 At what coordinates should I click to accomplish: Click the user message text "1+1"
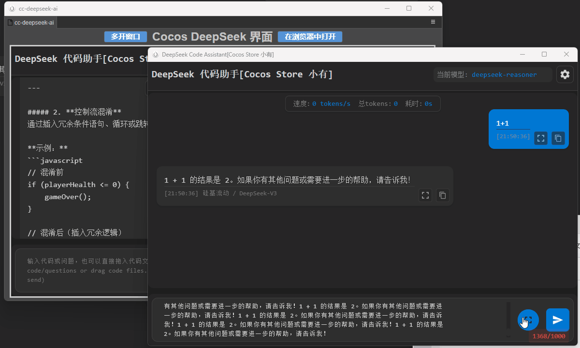tap(503, 123)
